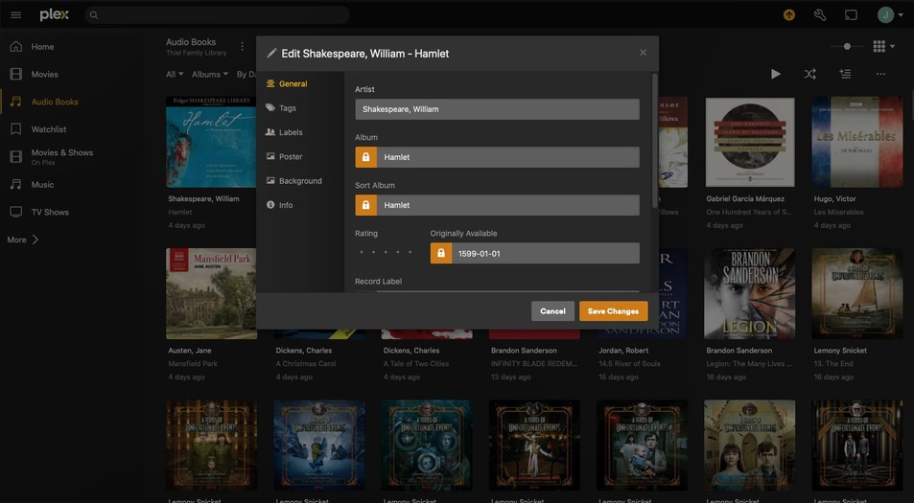Focus the search bar at top
Viewport: 914px width, 503px height.
[218, 15]
